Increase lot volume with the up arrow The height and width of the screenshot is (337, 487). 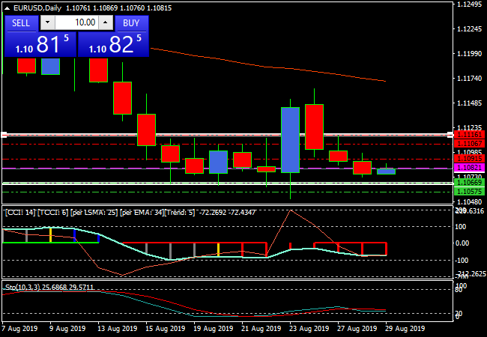click(x=106, y=22)
